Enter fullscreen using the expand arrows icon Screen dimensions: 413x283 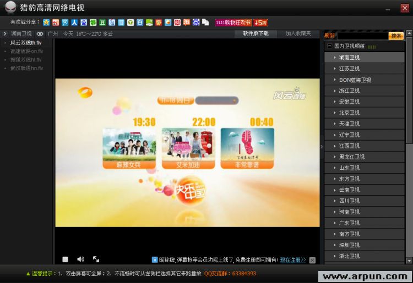point(96,259)
